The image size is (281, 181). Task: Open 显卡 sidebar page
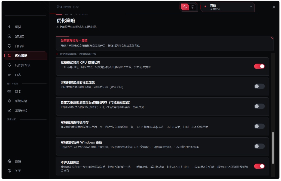tap(25, 91)
